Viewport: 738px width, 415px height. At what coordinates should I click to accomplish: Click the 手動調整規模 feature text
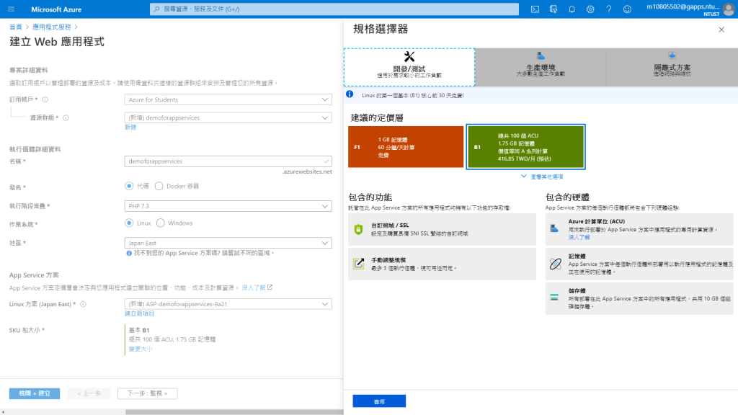tap(388, 260)
